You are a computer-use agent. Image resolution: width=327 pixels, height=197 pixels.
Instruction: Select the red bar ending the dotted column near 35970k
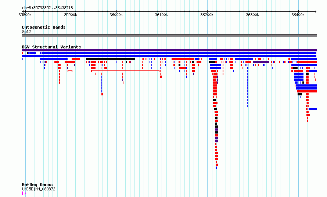tap(103, 94)
